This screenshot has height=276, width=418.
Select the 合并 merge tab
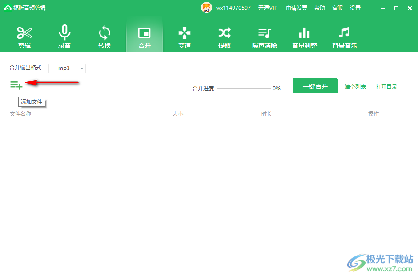point(145,37)
